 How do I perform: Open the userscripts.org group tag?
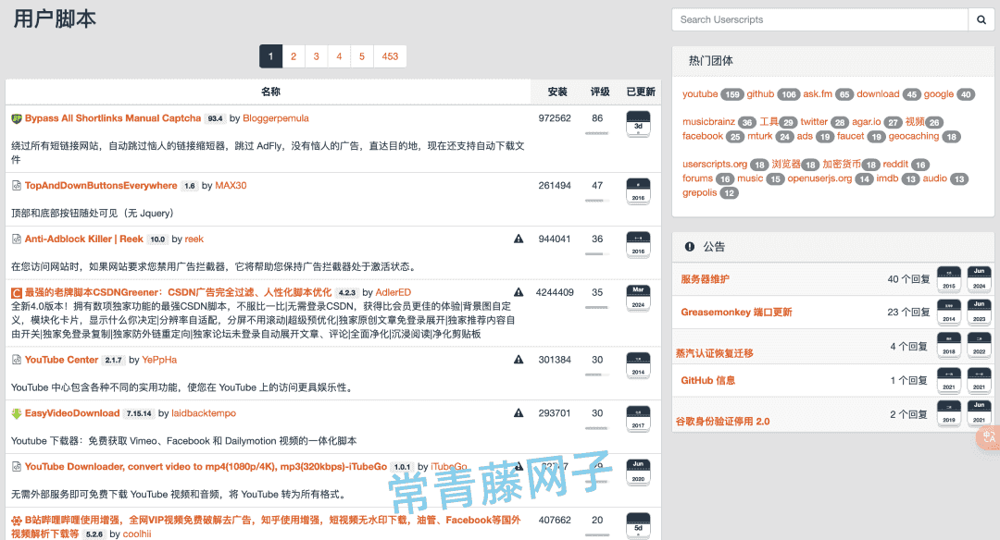click(714, 165)
